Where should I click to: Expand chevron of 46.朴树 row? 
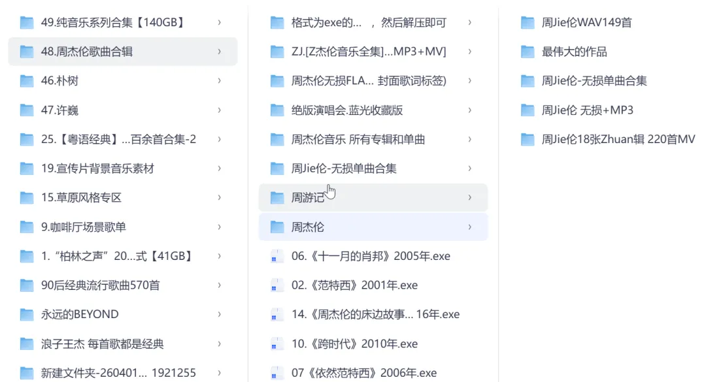pyautogui.click(x=219, y=81)
